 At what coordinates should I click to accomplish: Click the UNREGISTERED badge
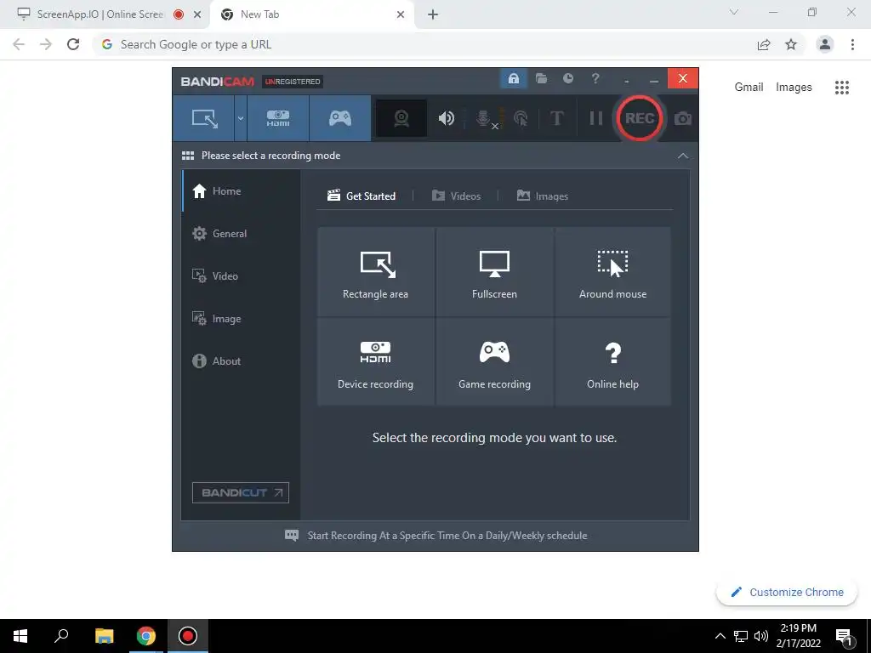[x=293, y=82]
